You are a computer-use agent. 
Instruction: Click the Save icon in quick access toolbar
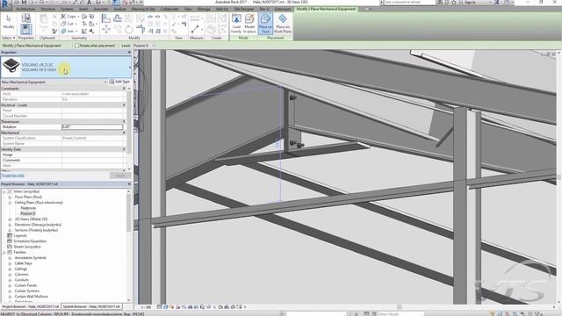(24, 2)
